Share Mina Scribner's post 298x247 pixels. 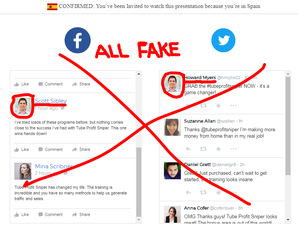81,214
